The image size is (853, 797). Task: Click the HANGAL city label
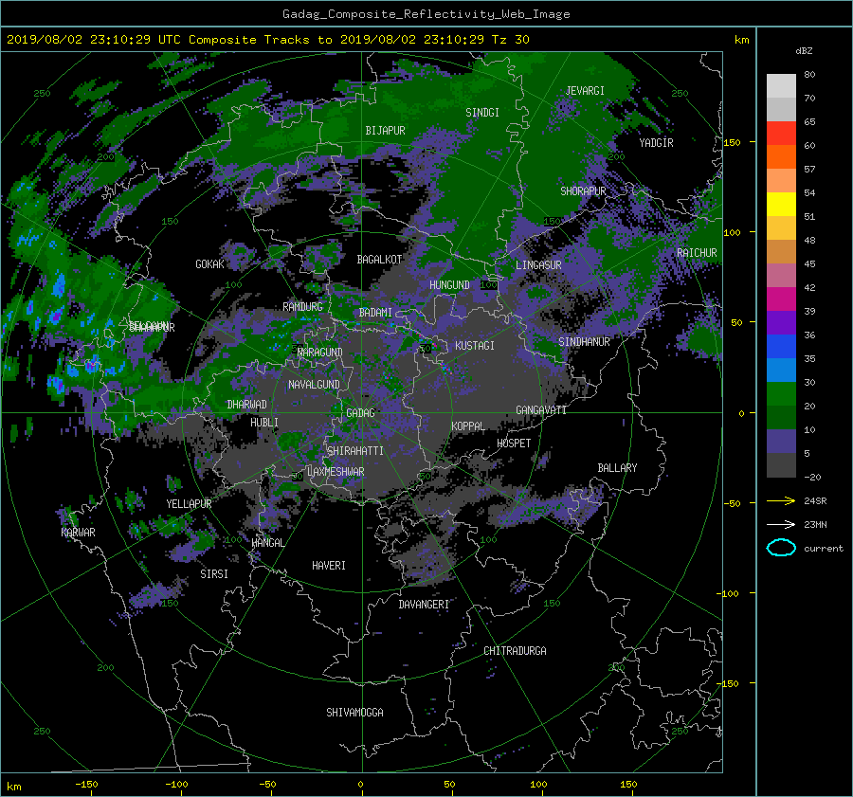[x=267, y=543]
